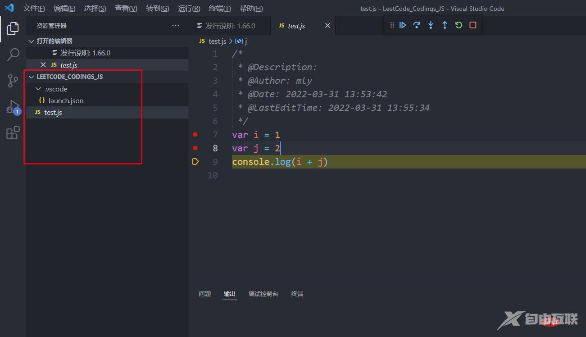Click debug Stop button
The image size is (586, 337).
[x=472, y=25]
